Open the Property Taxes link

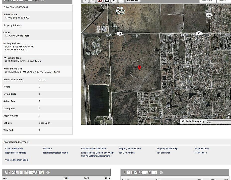(202, 148)
